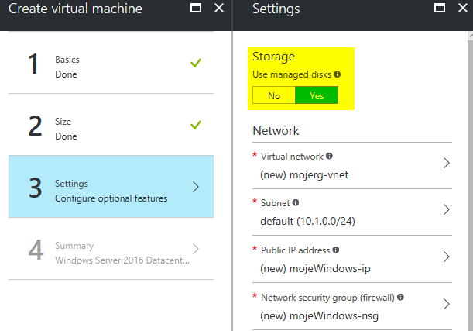
Task: Open step 4 Summary
Action: point(111,251)
